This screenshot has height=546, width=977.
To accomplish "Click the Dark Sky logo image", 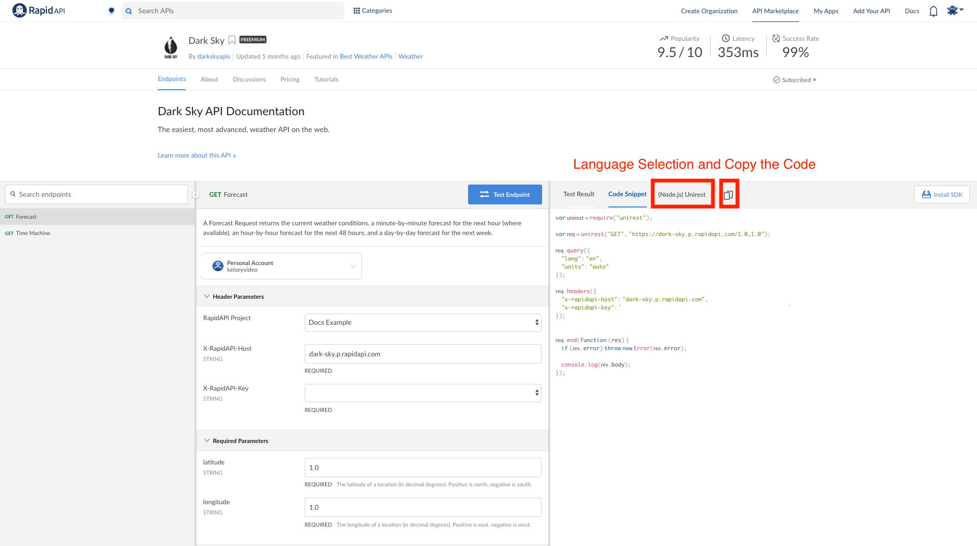I will [x=171, y=47].
